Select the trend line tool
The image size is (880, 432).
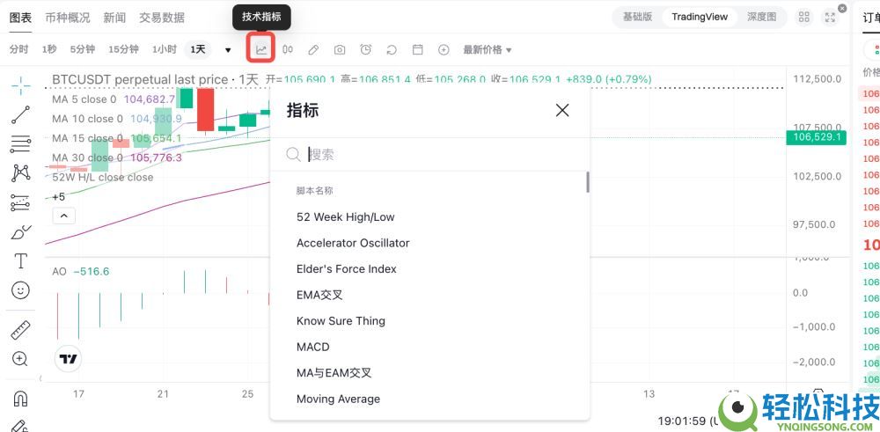pyautogui.click(x=21, y=114)
